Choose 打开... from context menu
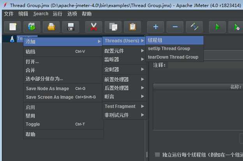 (x=63, y=62)
